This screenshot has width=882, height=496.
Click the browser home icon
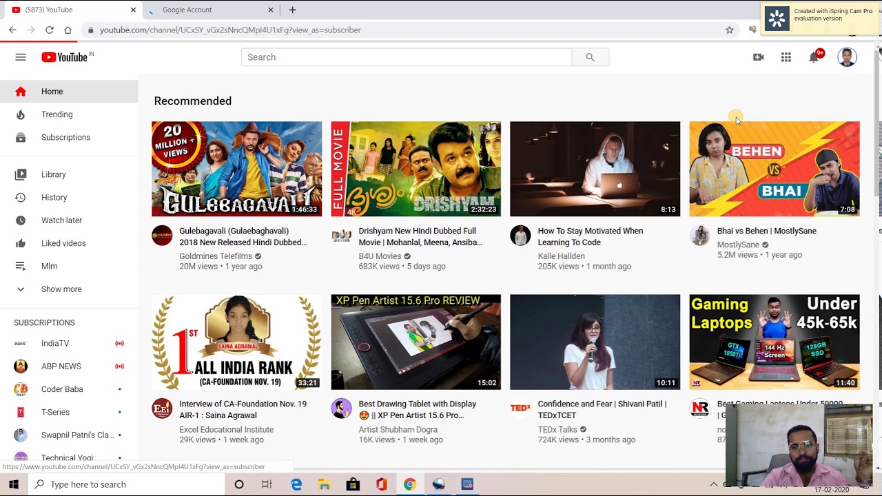click(x=68, y=30)
